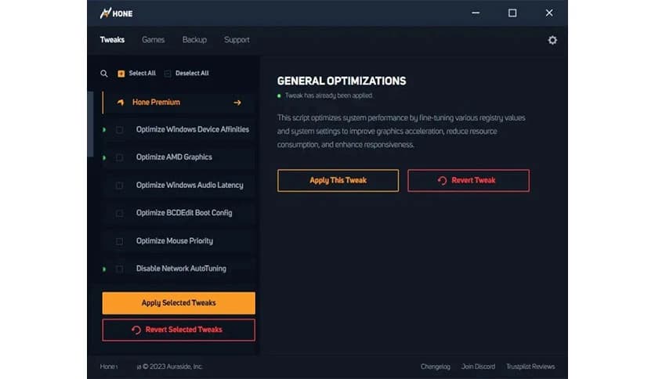The width and height of the screenshot is (655, 379).
Task: Open the Join Discord link
Action: pos(478,366)
